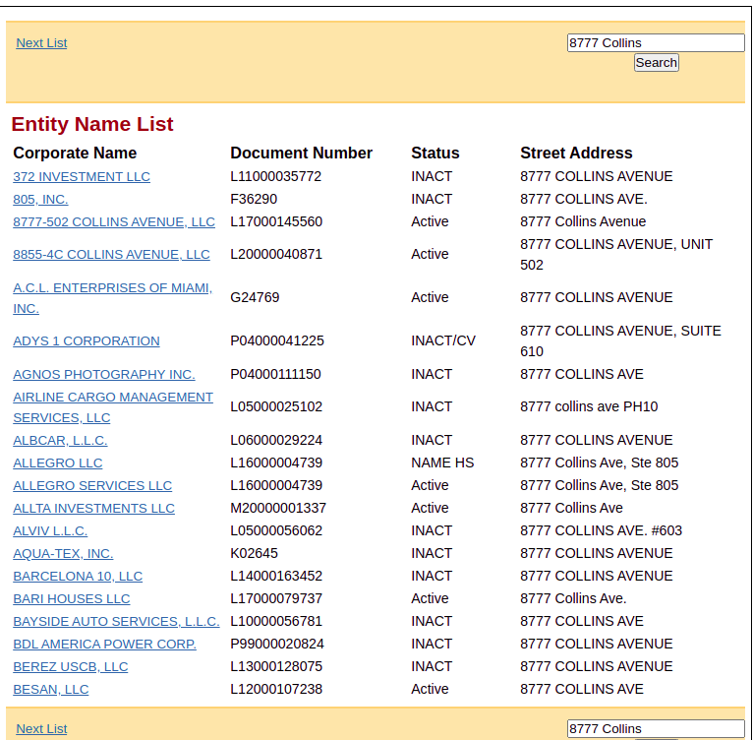Open AIRLINE CARGO MANAGEMENT SERVICES, LLC link
The height and width of the screenshot is (740, 753).
113,407
